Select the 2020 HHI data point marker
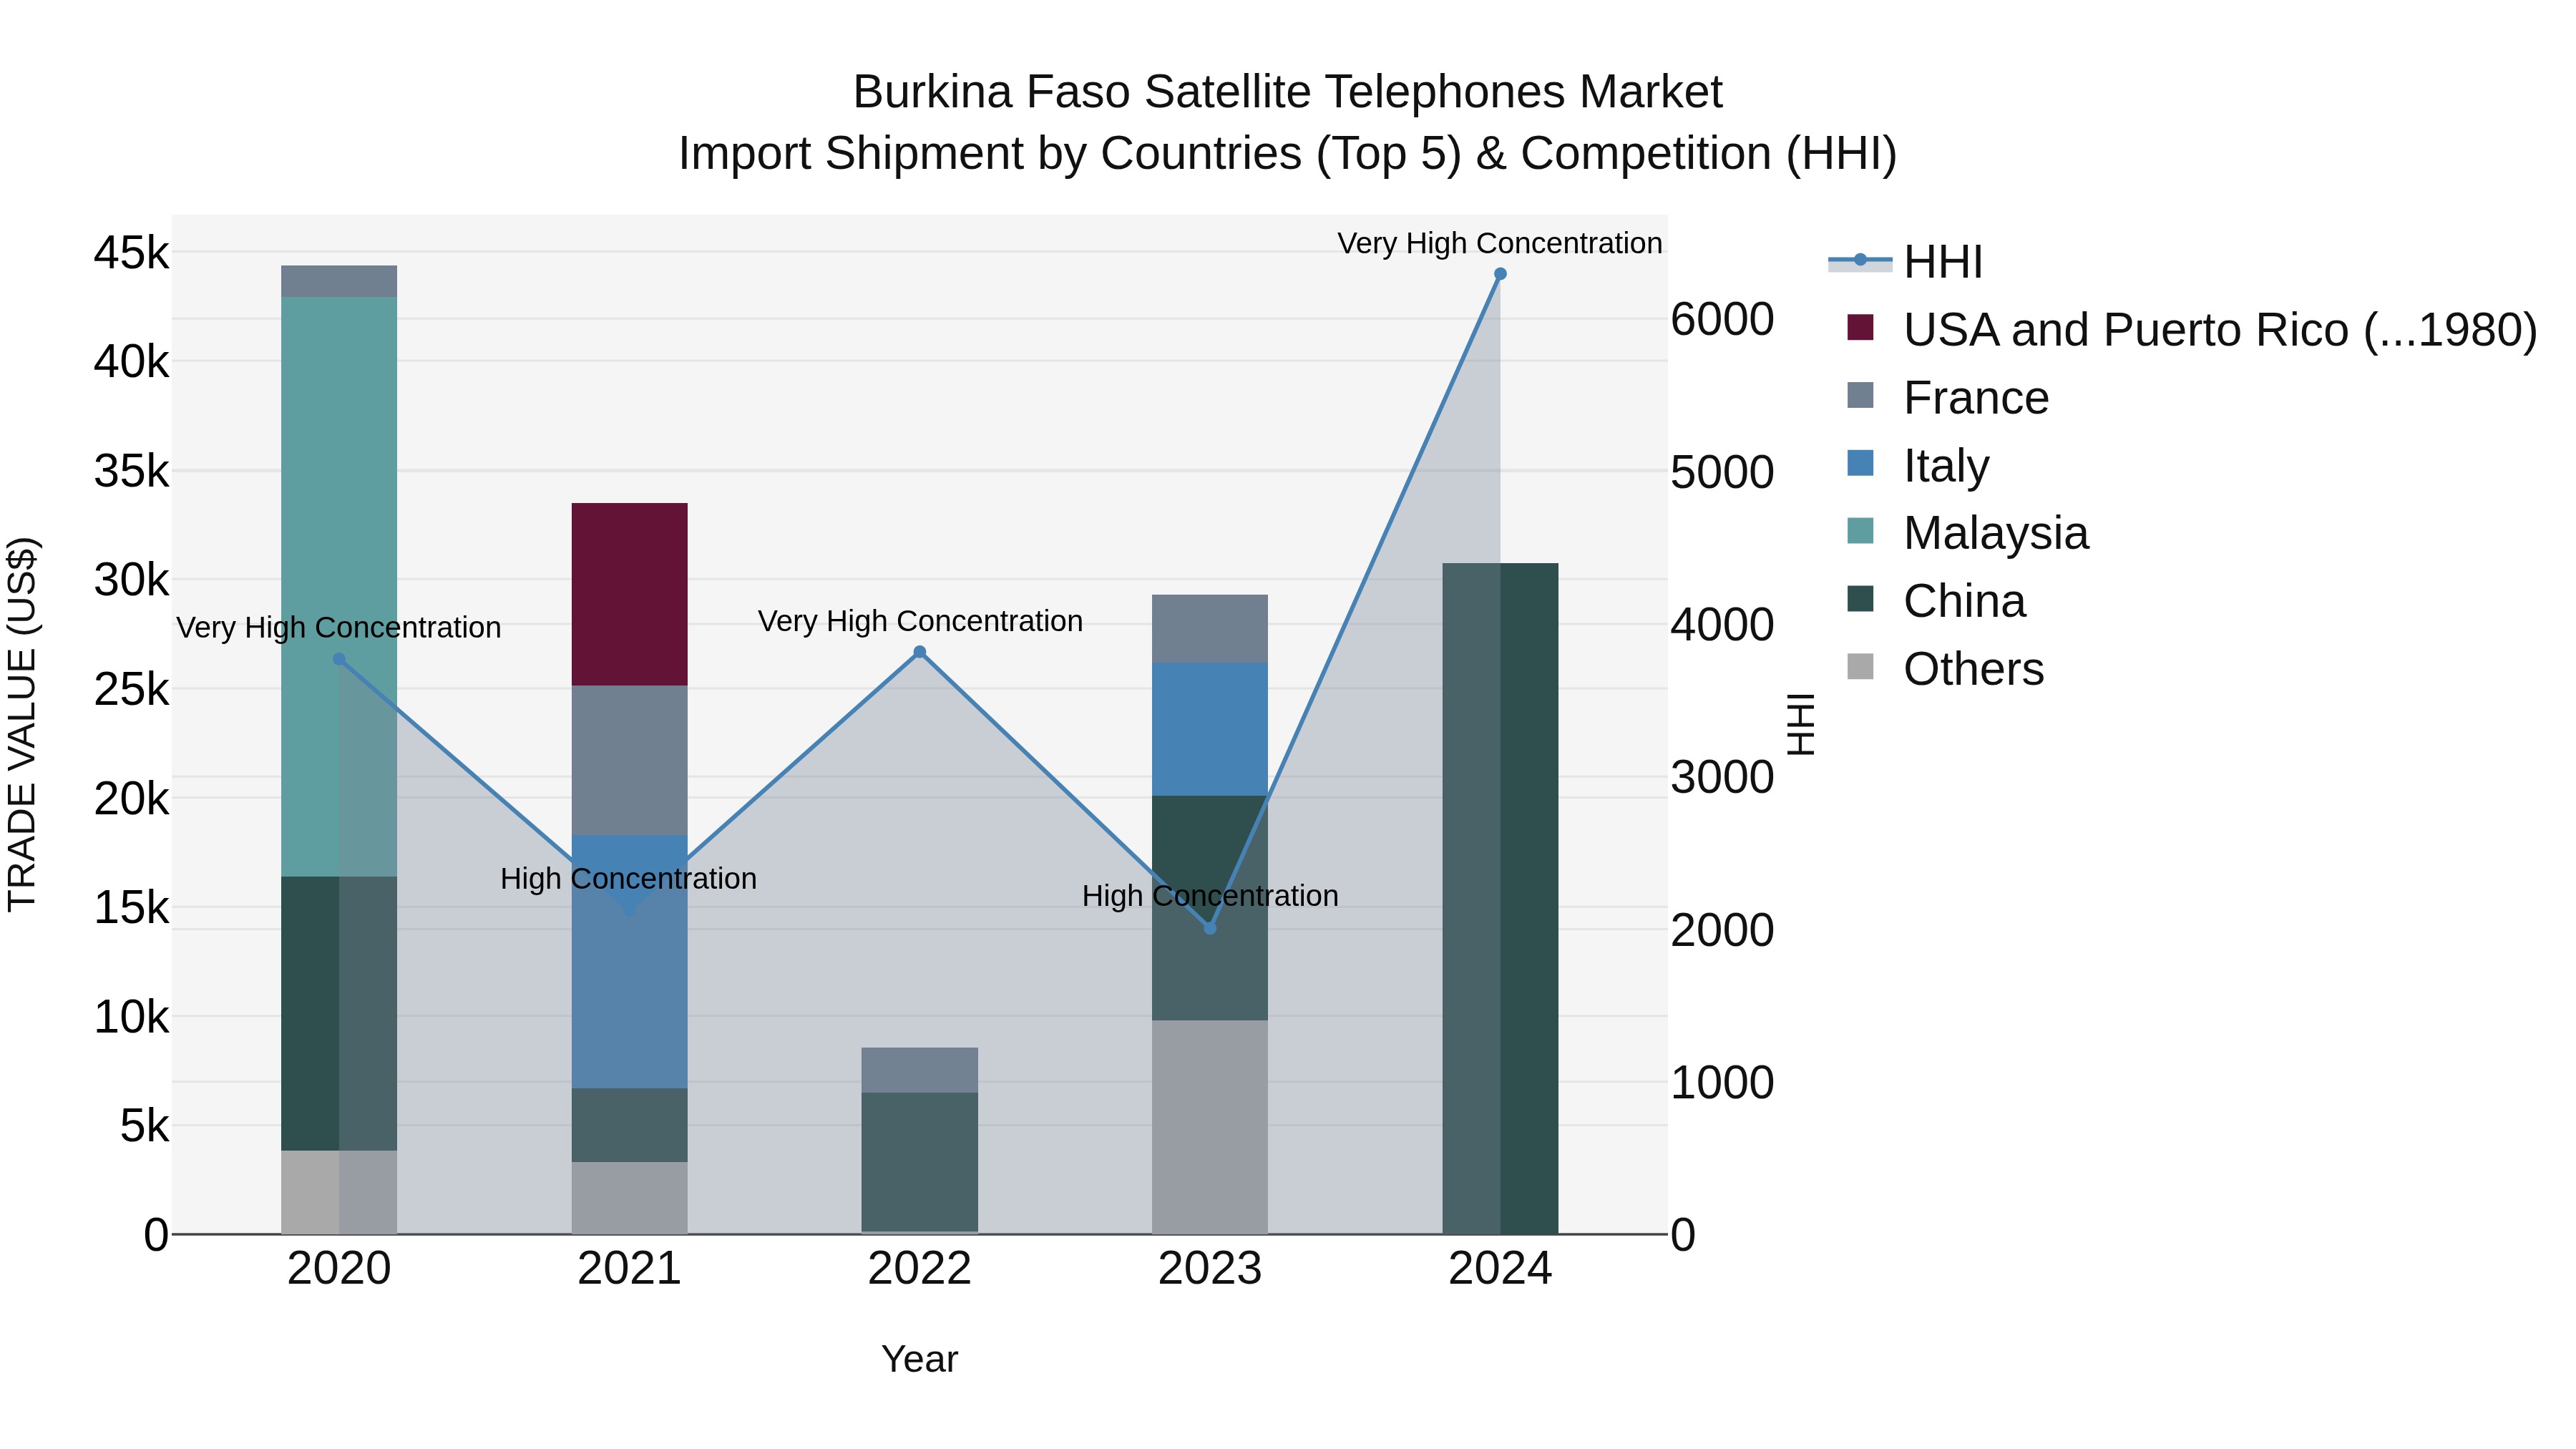 click(339, 660)
